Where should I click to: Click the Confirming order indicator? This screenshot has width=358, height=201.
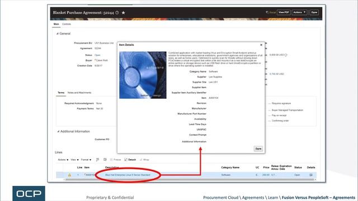point(279,121)
